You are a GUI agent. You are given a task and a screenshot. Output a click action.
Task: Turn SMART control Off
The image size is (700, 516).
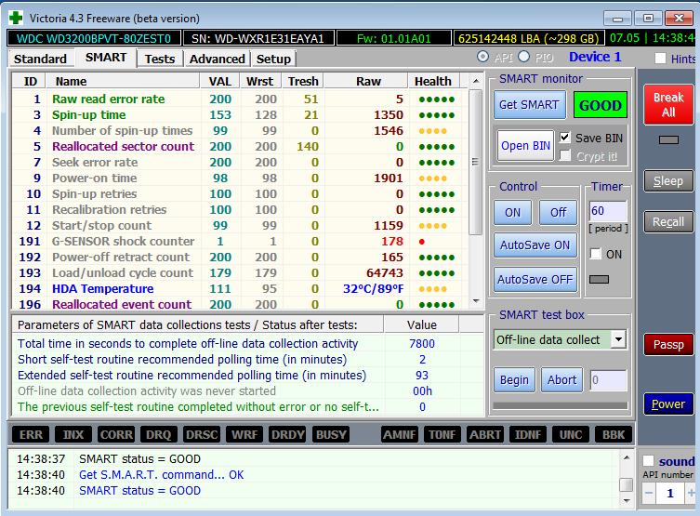coord(558,213)
